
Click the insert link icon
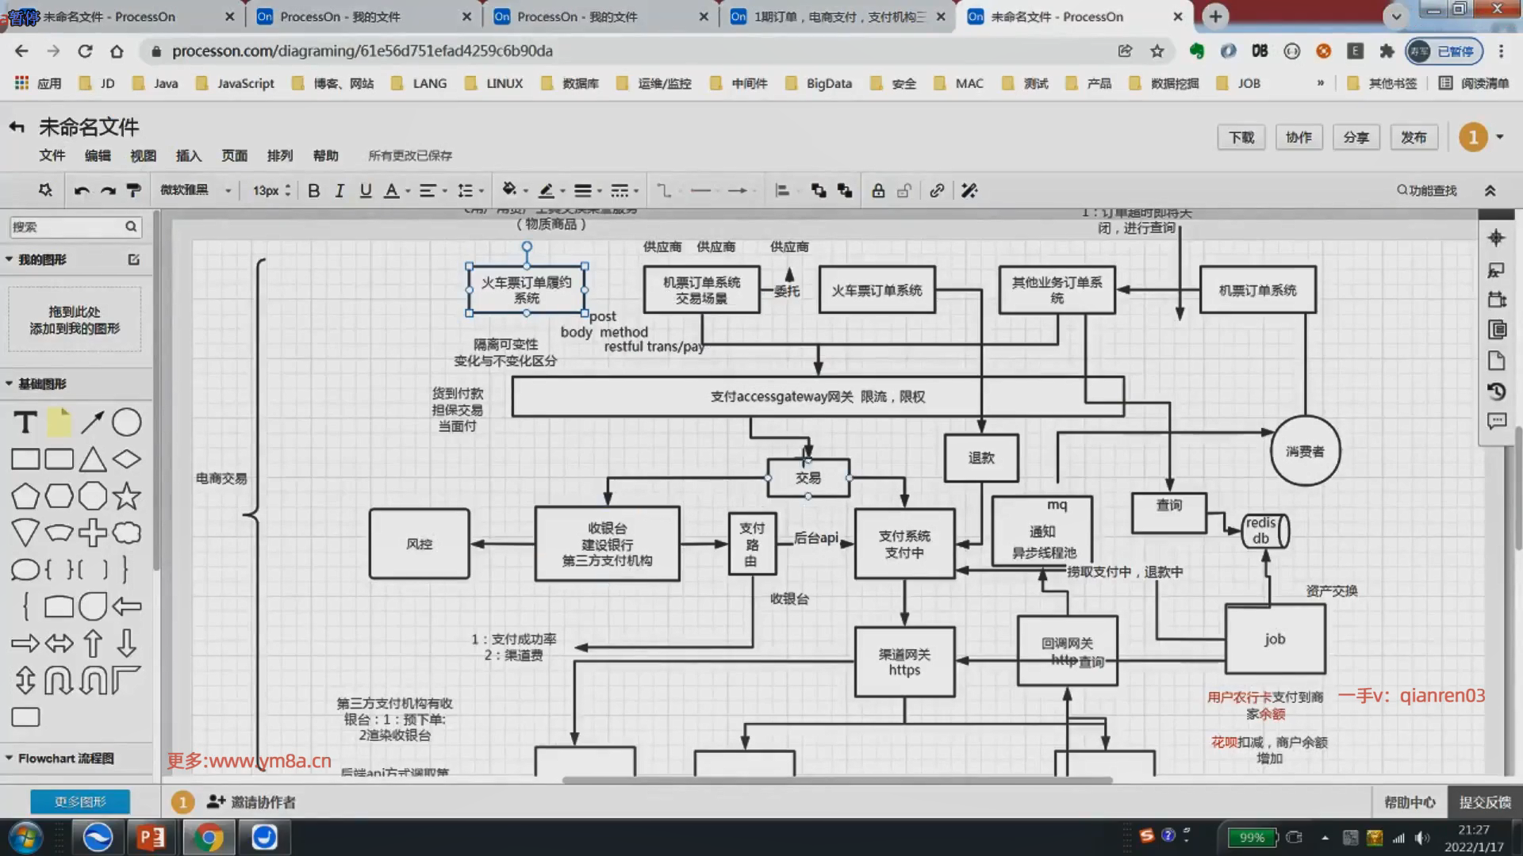[x=937, y=190]
